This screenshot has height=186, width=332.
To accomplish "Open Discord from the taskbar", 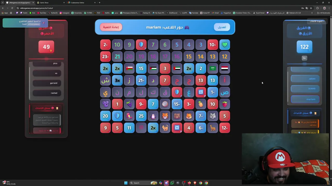I will pos(167,183).
